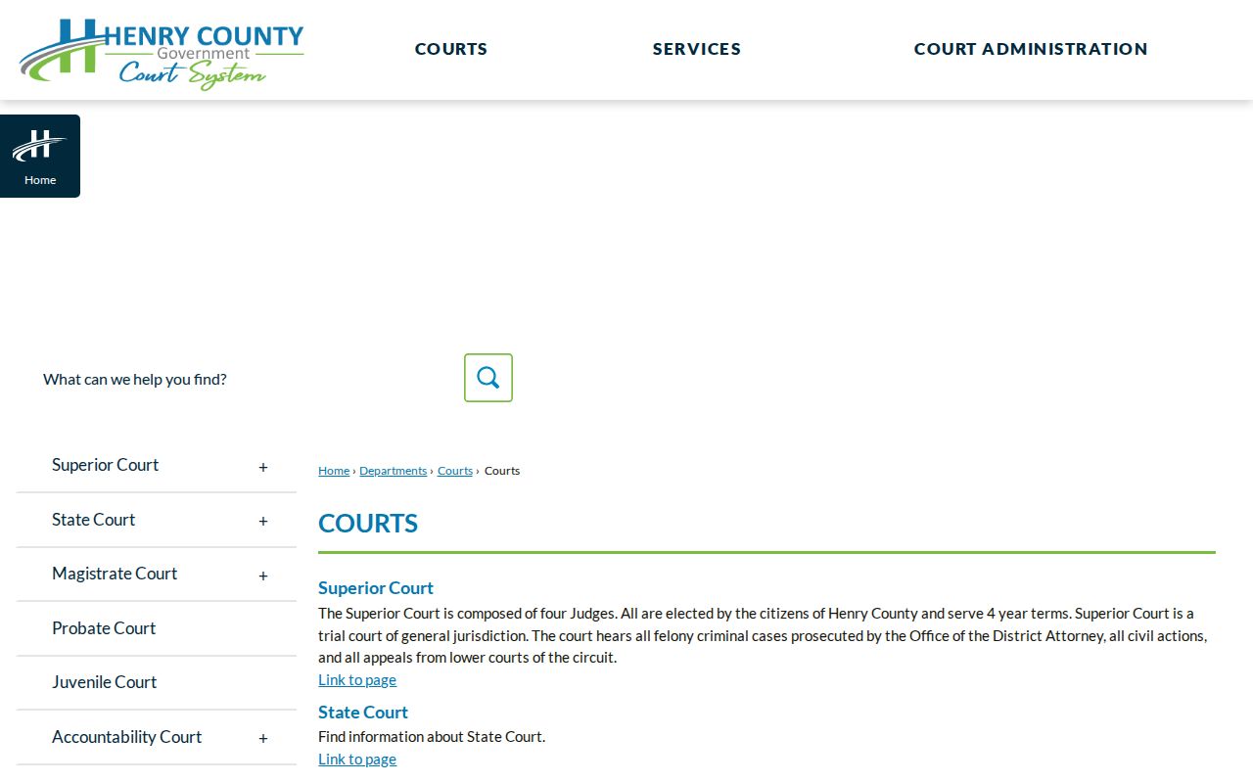Expand the State Court sidebar plus
The width and height of the screenshot is (1253, 783).
[x=263, y=522]
